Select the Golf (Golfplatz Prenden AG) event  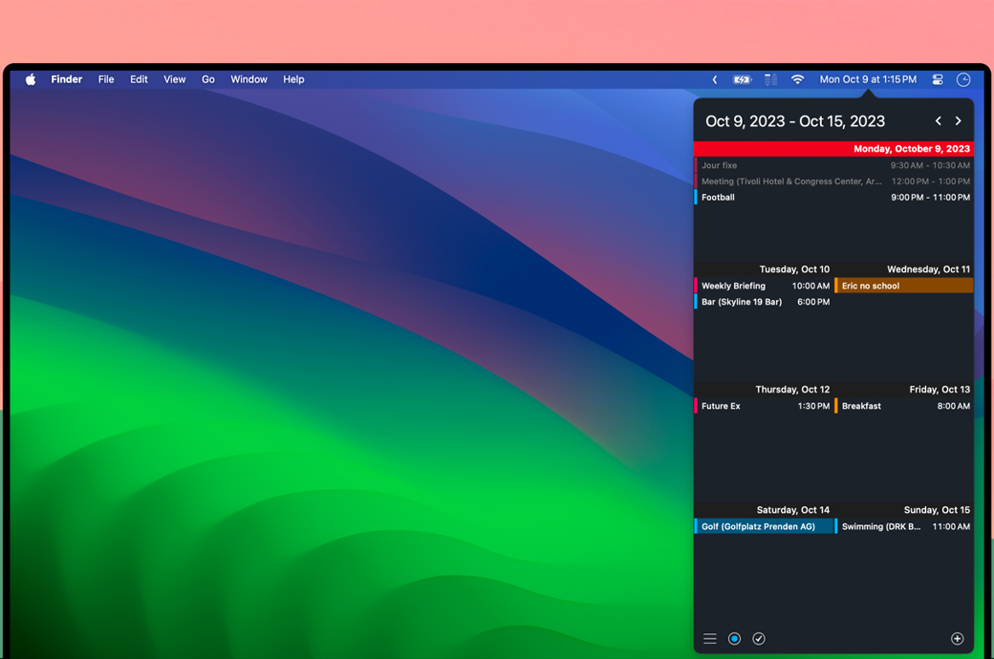pyautogui.click(x=764, y=526)
